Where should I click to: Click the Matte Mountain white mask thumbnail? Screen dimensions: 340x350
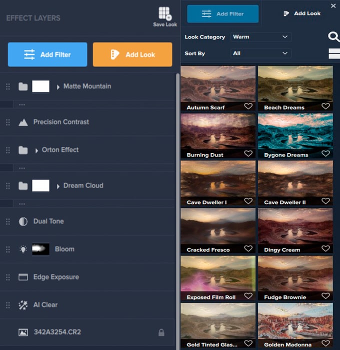point(40,86)
